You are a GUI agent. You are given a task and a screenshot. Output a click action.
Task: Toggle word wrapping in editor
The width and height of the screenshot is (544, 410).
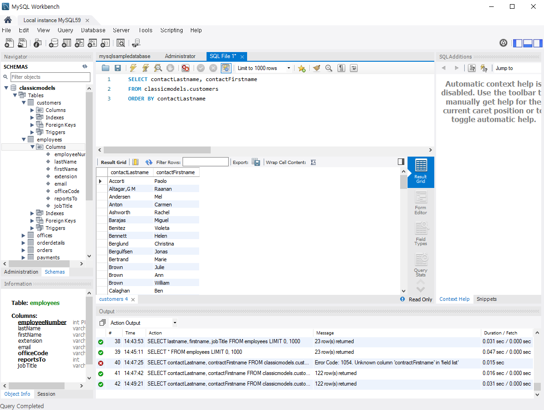point(354,68)
